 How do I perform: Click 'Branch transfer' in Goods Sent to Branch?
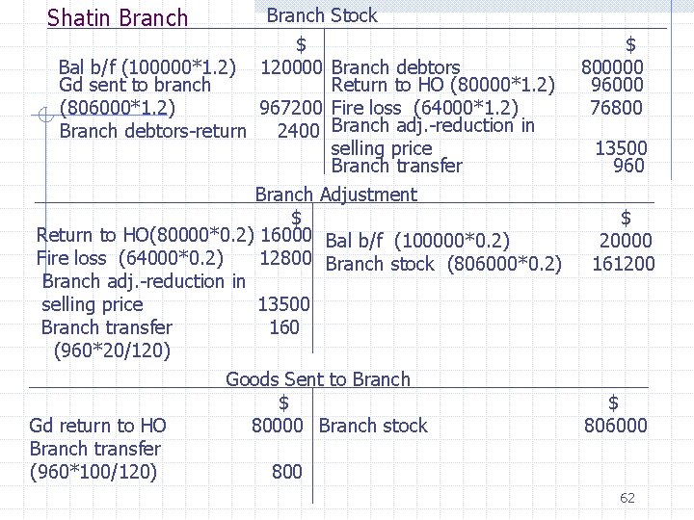click(x=95, y=449)
